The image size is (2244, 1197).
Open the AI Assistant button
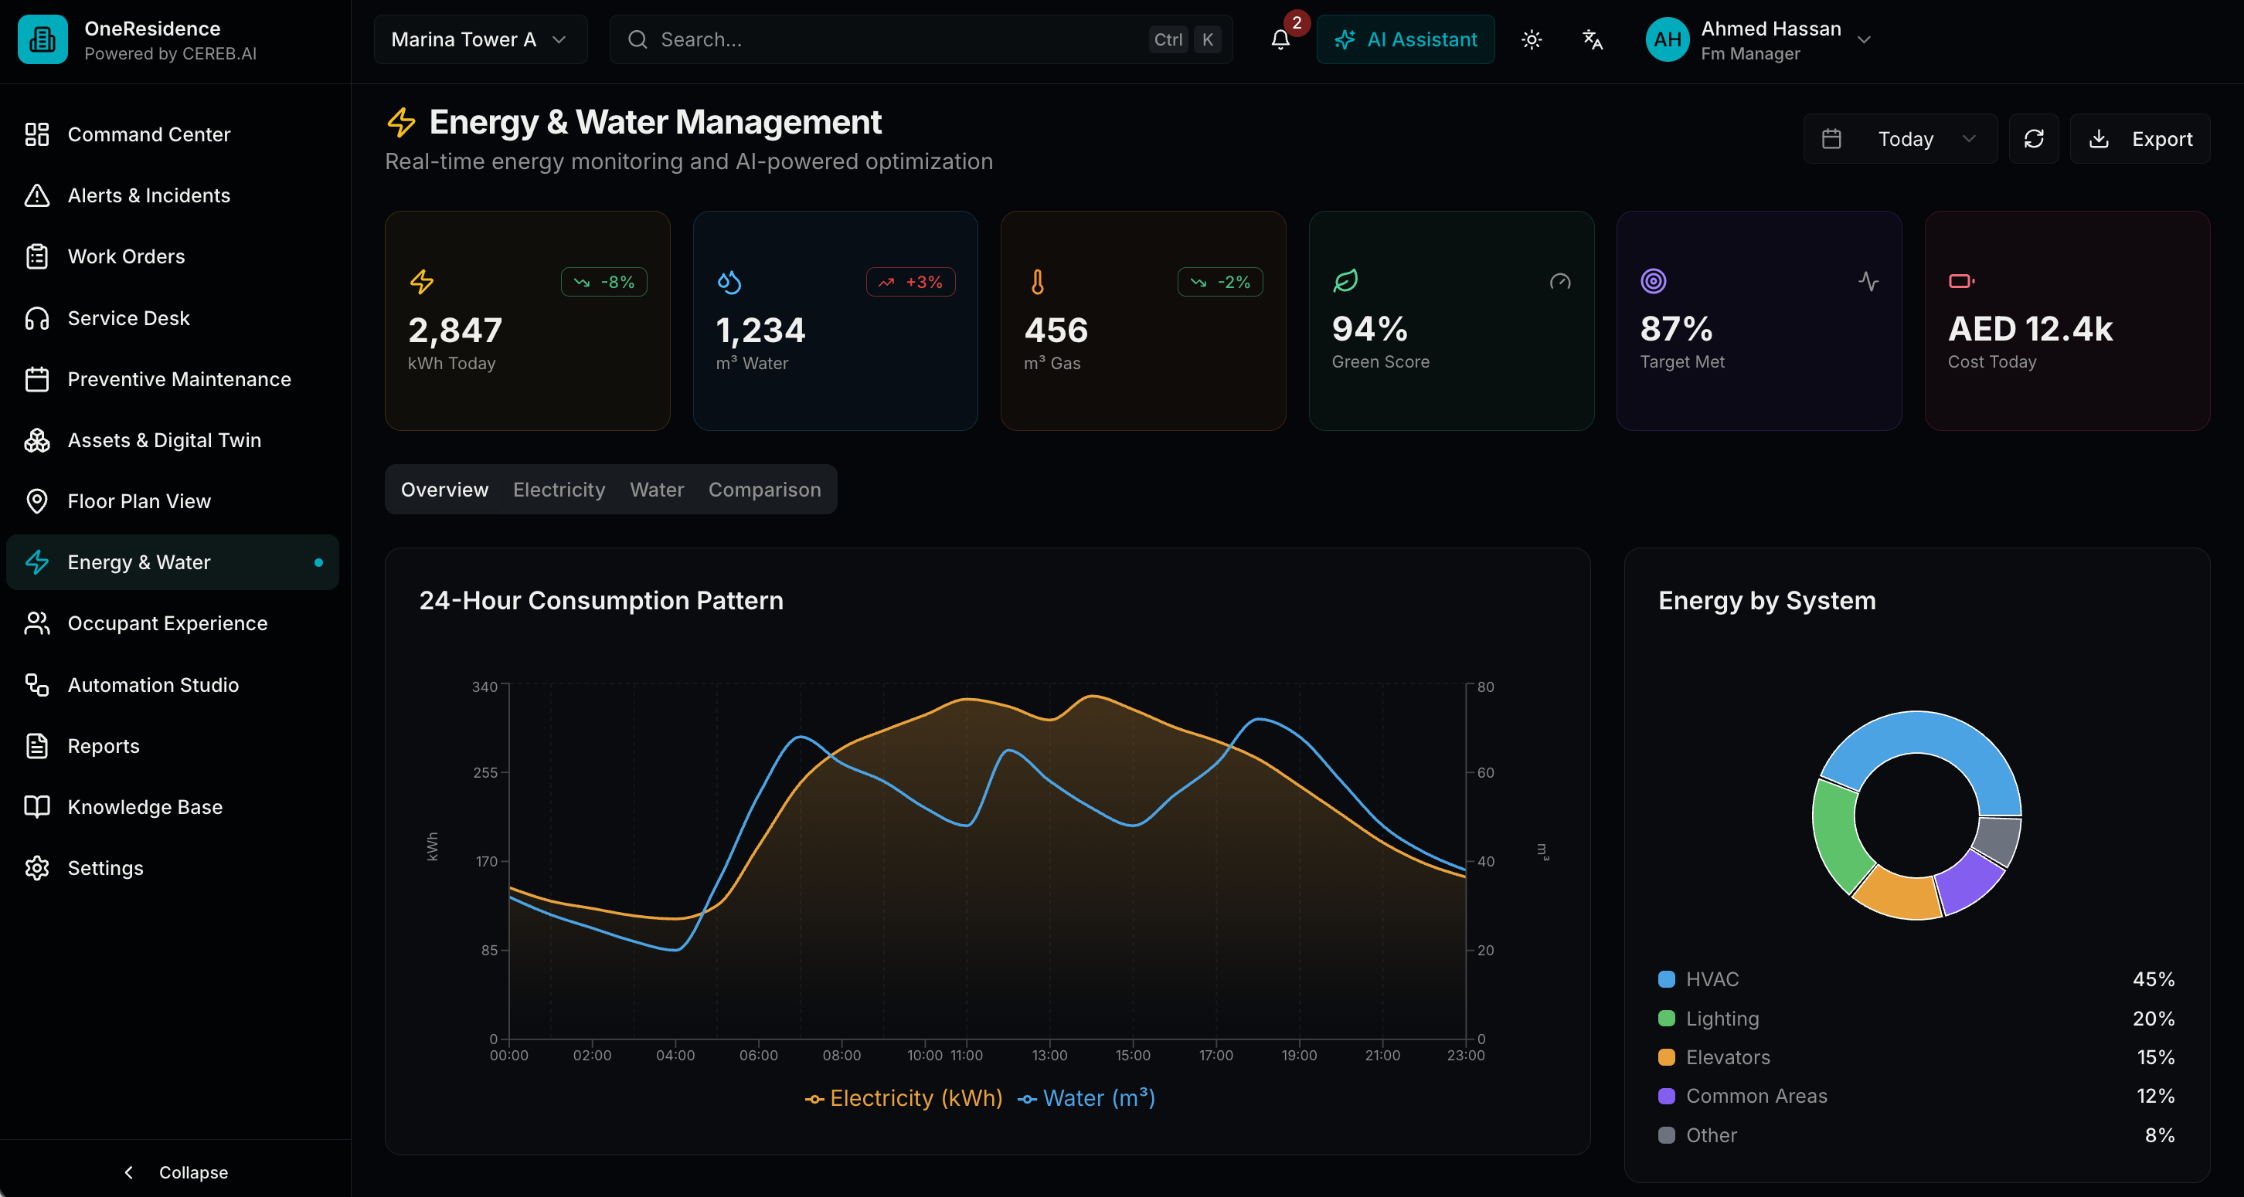[1405, 40]
